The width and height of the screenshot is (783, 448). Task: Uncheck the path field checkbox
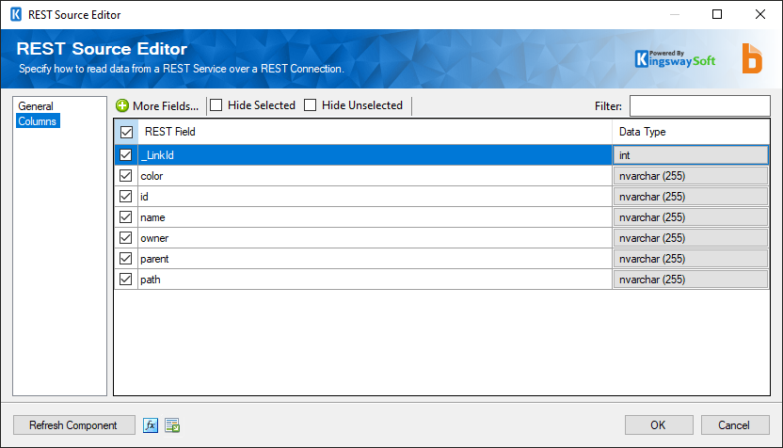(126, 280)
